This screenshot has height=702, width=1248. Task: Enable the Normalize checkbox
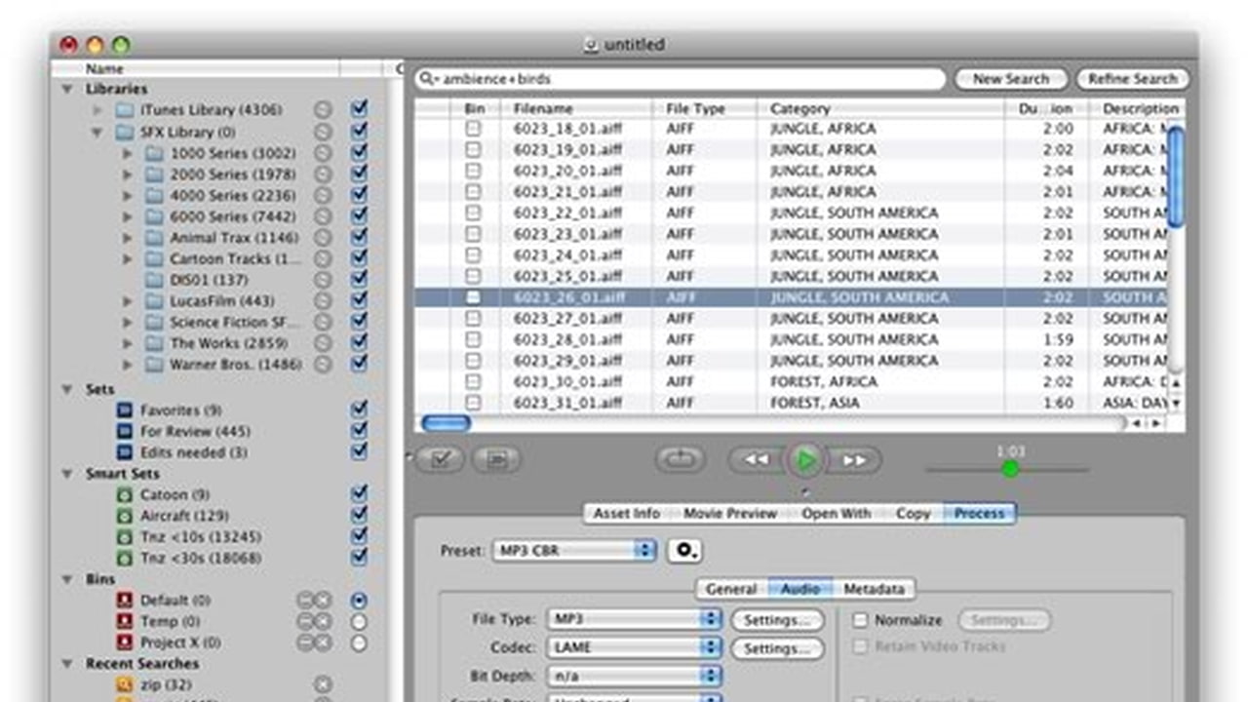point(860,620)
